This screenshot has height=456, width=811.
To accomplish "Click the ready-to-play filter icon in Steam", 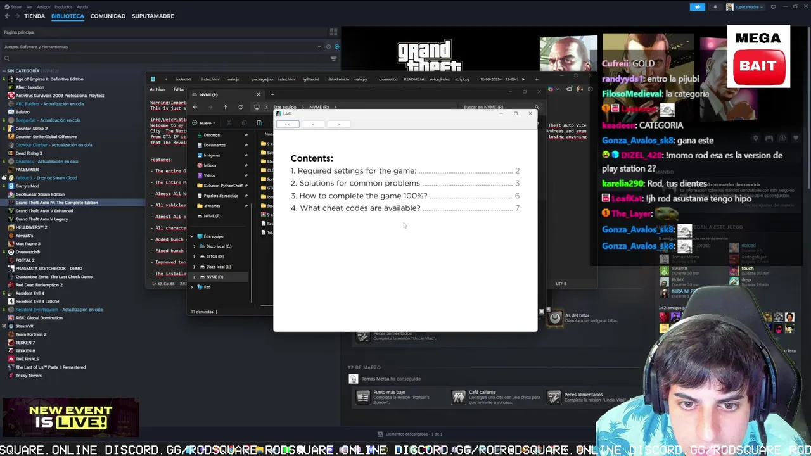I will click(336, 46).
